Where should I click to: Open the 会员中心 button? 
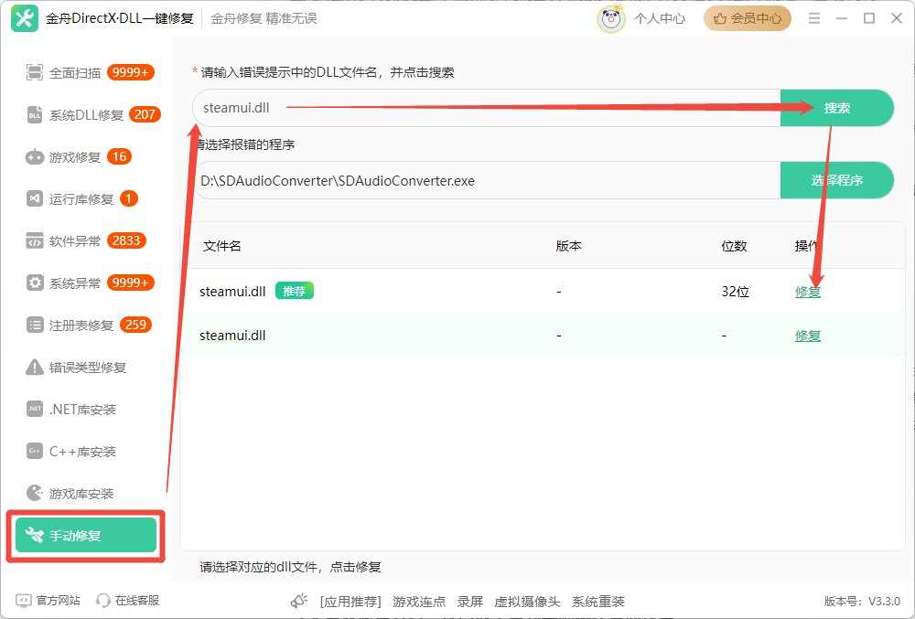pyautogui.click(x=748, y=18)
